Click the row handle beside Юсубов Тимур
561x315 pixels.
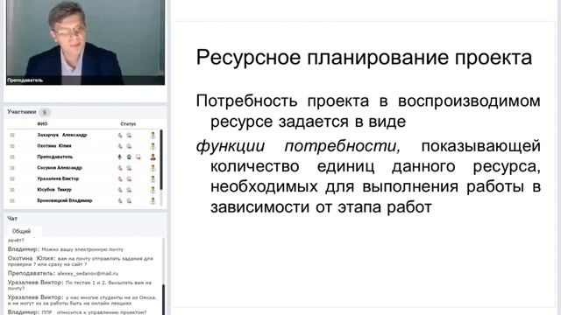12,190
